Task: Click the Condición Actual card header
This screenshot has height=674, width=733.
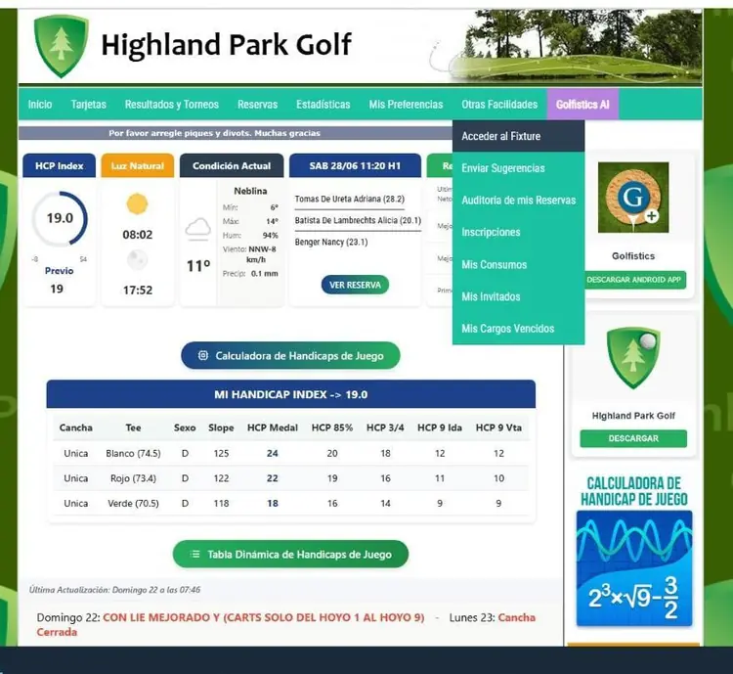Action: pyautogui.click(x=232, y=165)
